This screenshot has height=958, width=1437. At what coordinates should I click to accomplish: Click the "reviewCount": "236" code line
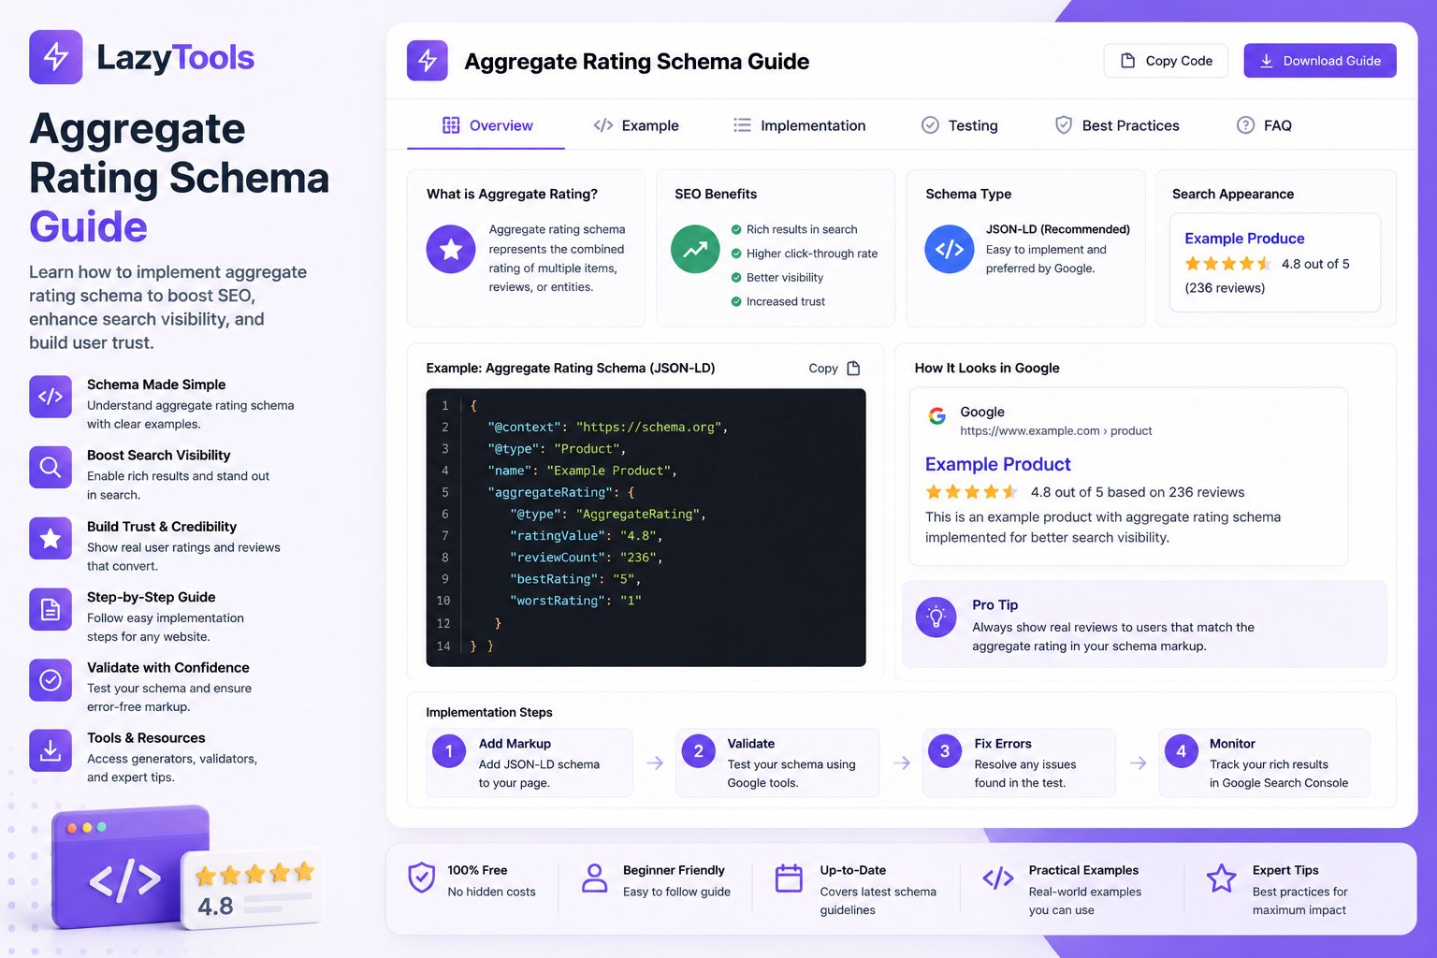point(586,558)
